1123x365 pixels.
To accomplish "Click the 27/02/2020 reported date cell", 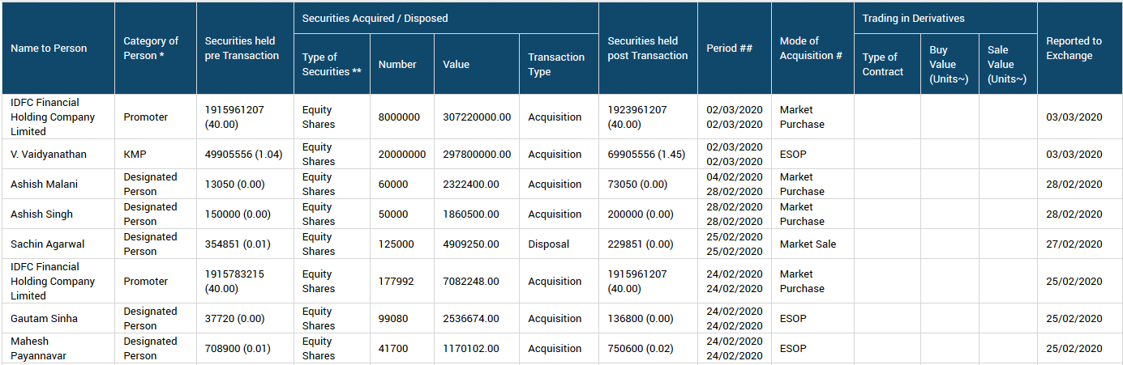I will (1074, 244).
